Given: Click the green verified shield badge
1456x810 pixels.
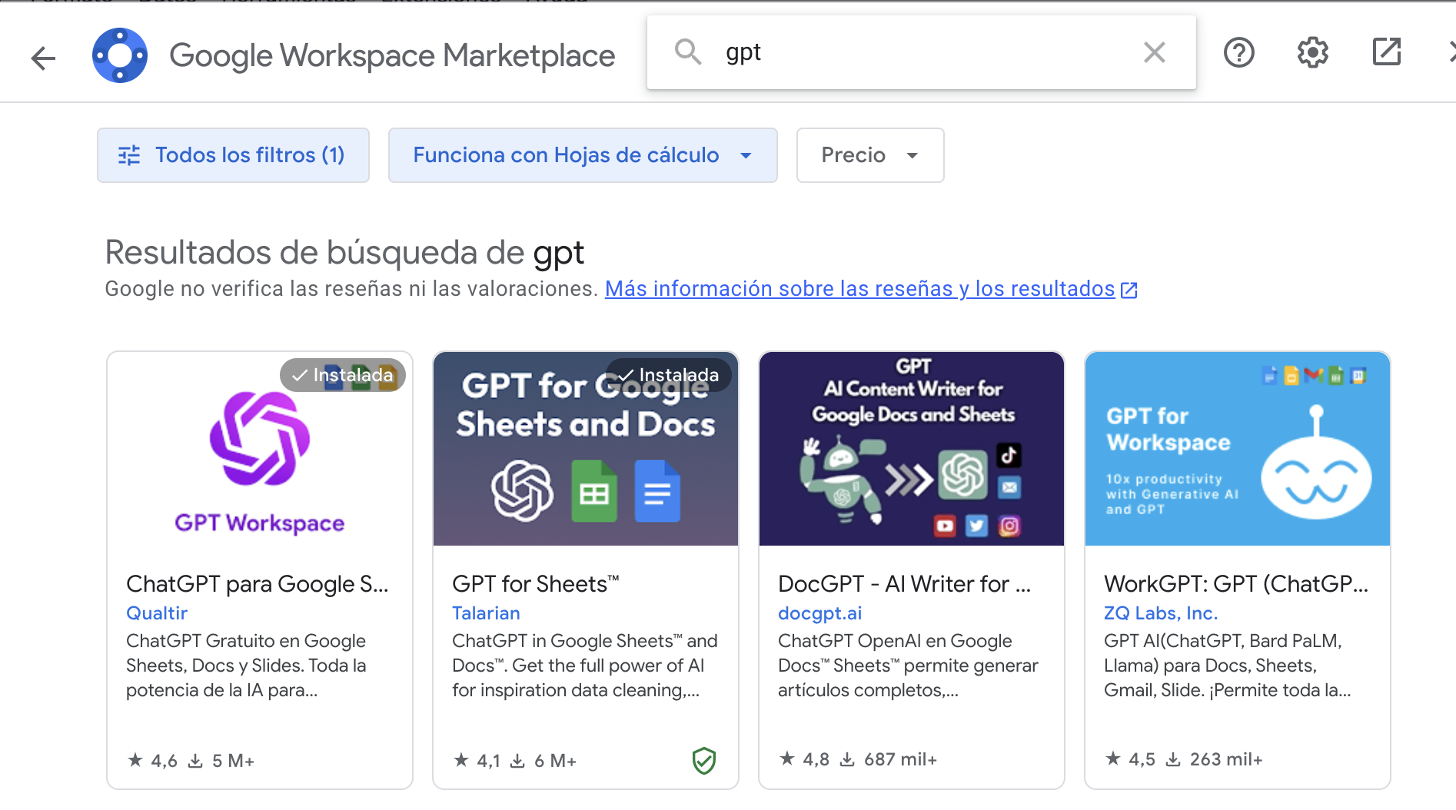Looking at the screenshot, I should [x=703, y=760].
